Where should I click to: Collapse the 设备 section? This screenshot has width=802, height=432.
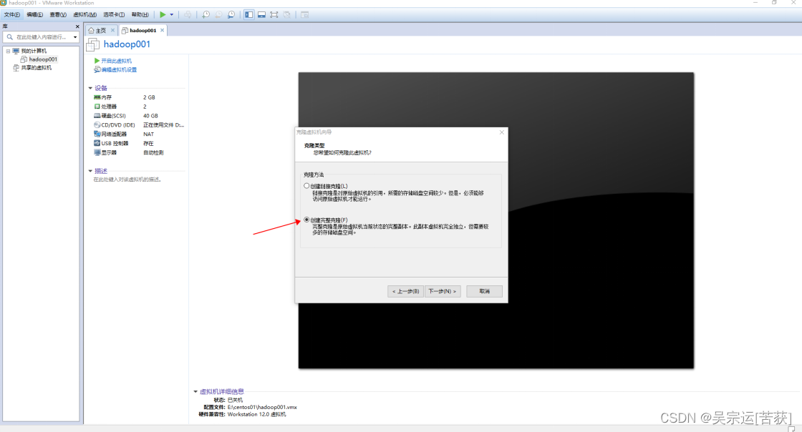point(90,88)
